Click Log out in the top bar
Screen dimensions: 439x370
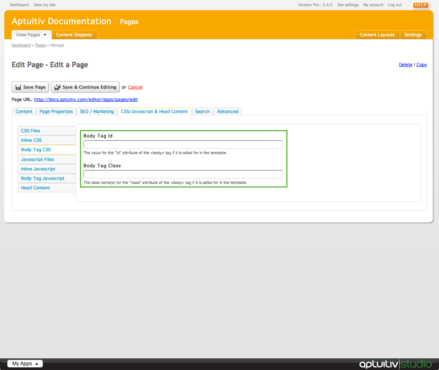click(395, 5)
